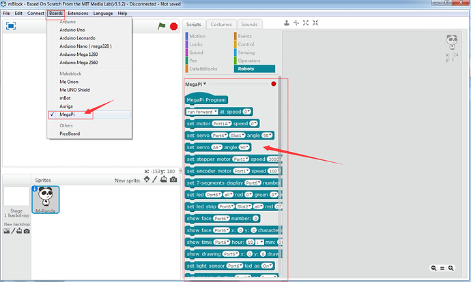Open Slot1 dropdown in set servo block
The height and width of the screenshot is (282, 471).
(x=238, y=136)
